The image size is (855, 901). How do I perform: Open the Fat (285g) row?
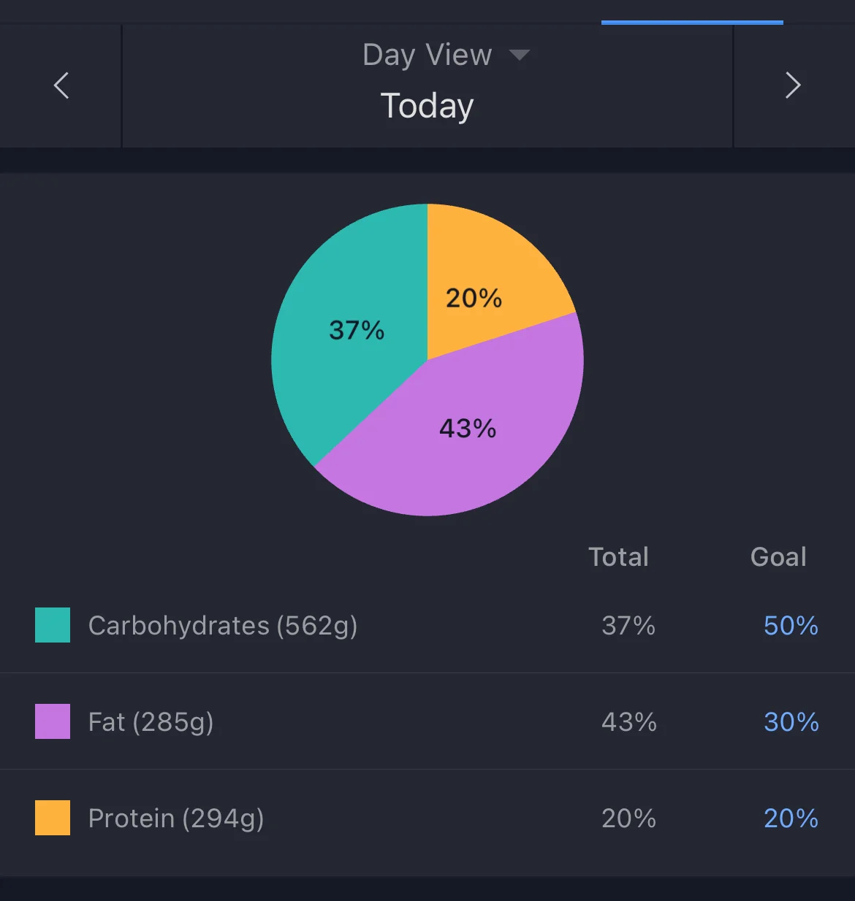tap(151, 722)
